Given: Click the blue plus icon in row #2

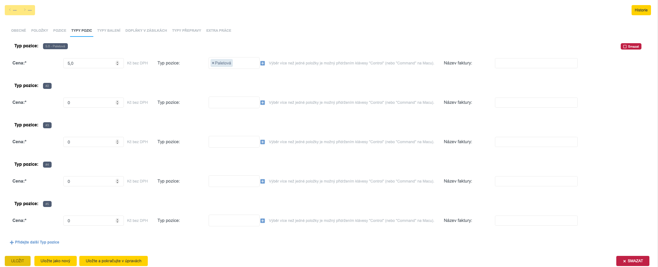Looking at the screenshot, I should (x=262, y=103).
